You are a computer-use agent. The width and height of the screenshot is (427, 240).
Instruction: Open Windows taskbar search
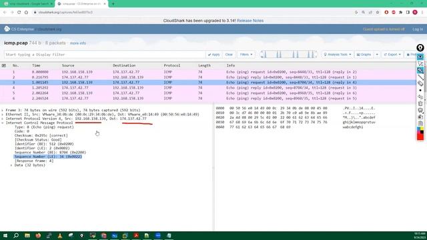pos(16,235)
